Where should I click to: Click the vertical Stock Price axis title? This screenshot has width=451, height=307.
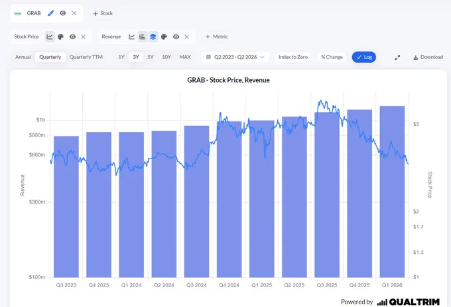[x=430, y=185]
